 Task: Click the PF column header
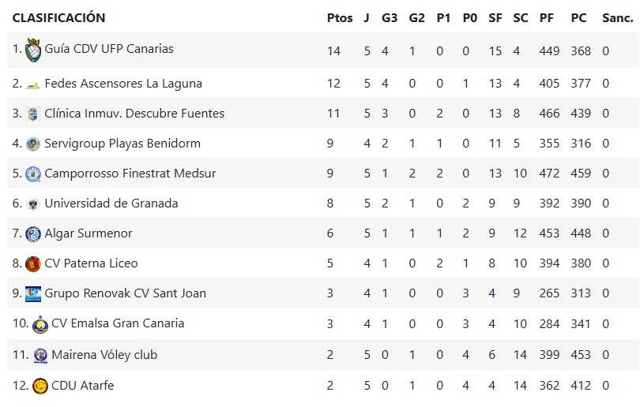547,18
